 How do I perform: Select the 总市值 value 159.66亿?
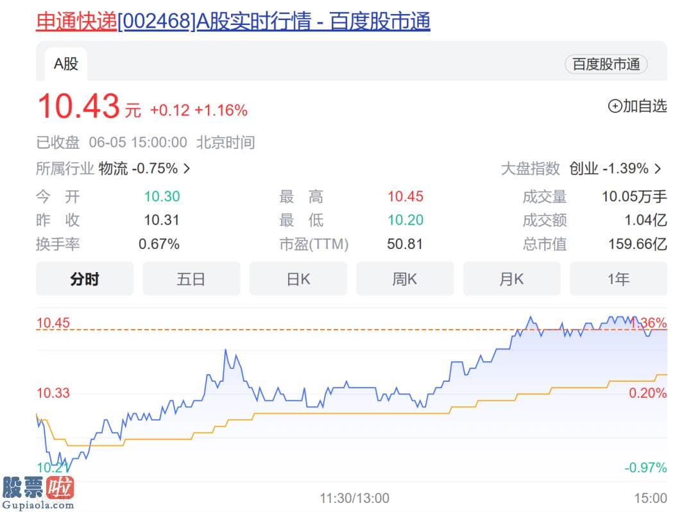(638, 244)
